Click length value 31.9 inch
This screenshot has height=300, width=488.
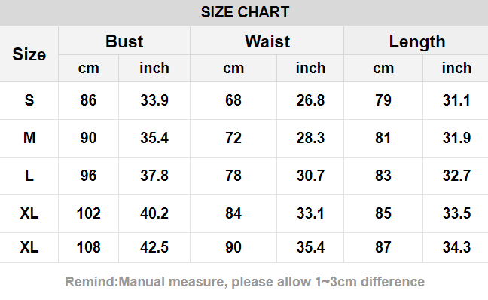pyautogui.click(x=456, y=138)
